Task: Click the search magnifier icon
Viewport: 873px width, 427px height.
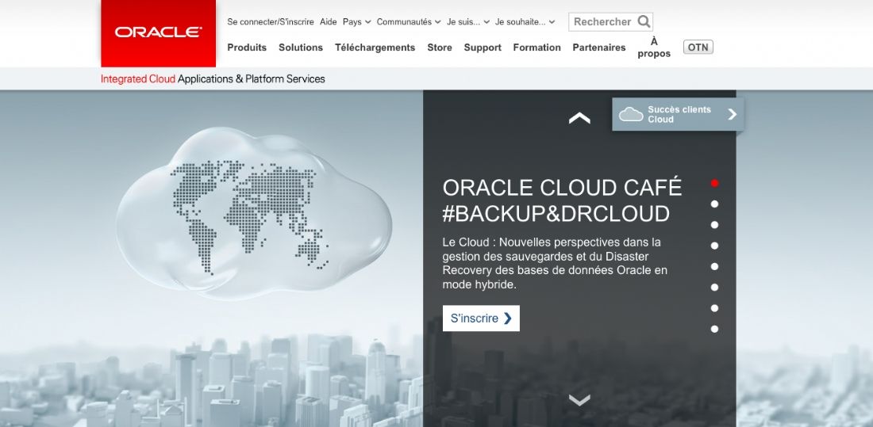Action: coord(644,21)
